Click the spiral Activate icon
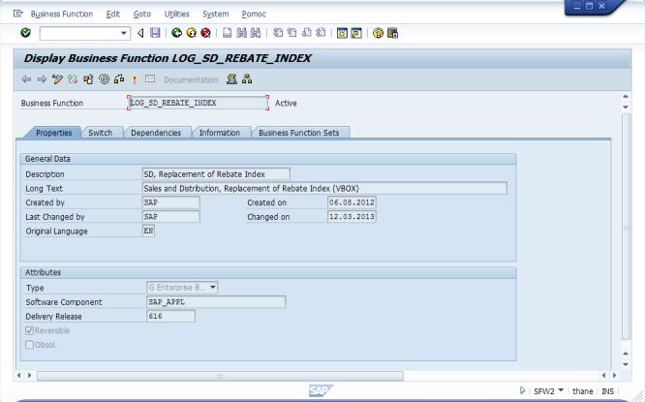 [104, 79]
